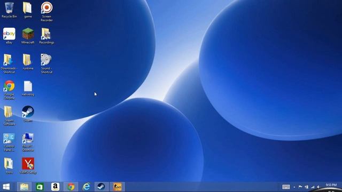The image size is (342, 192).
Task: Switch to Chrome via the taskbar icon
Action: point(71,187)
